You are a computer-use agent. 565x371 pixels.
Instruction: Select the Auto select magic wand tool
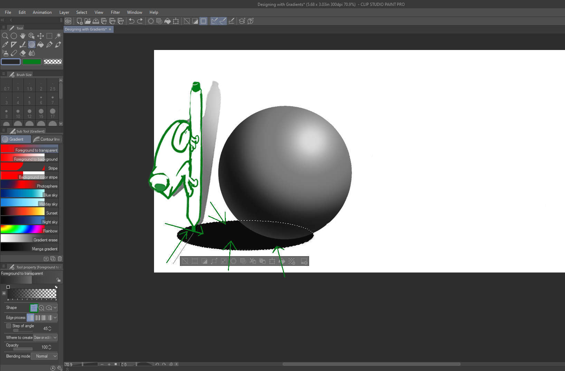58,36
